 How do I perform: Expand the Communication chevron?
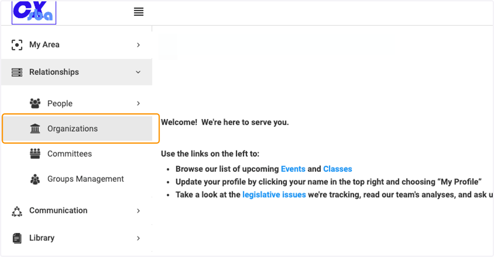pyautogui.click(x=138, y=211)
